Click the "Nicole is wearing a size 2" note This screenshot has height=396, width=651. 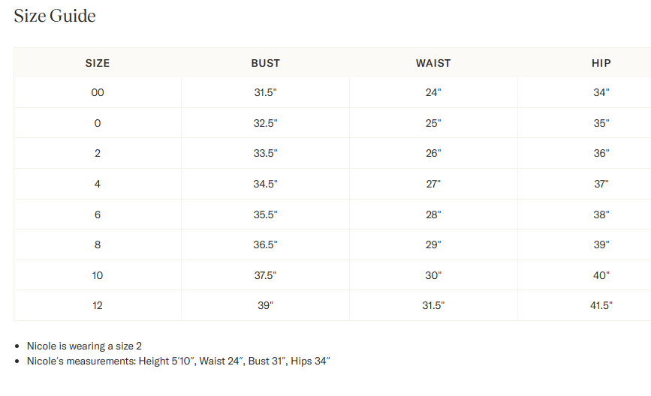(x=84, y=346)
